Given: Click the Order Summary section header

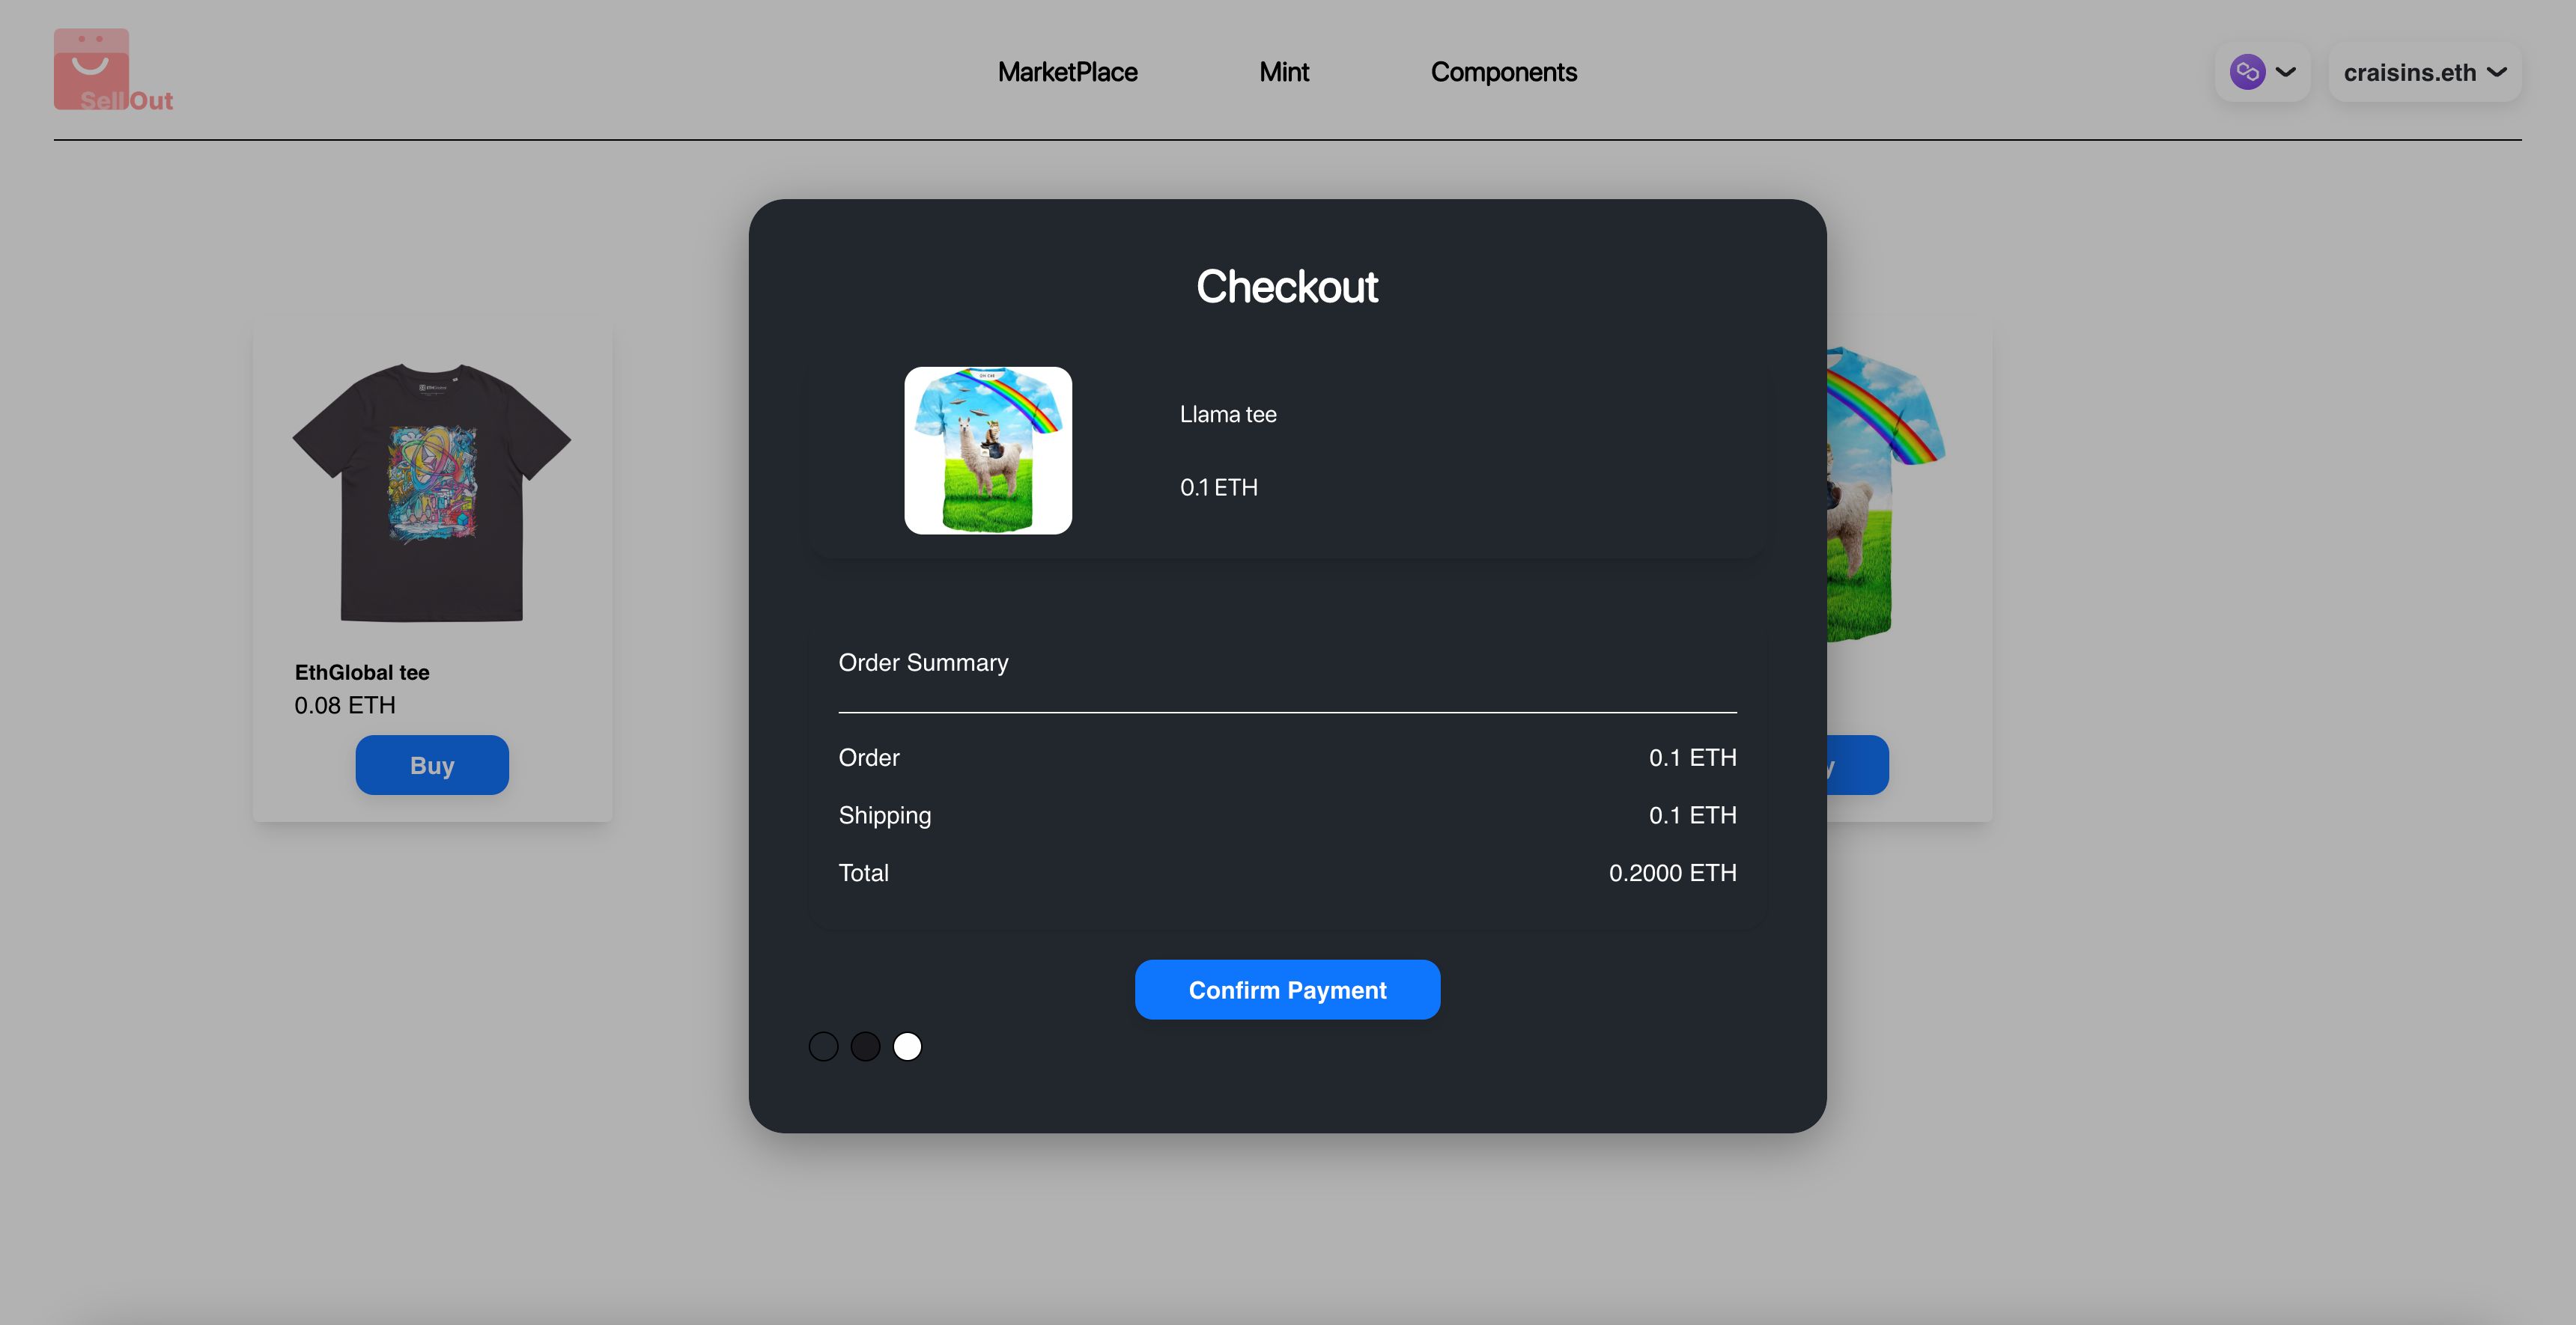Looking at the screenshot, I should coord(925,662).
